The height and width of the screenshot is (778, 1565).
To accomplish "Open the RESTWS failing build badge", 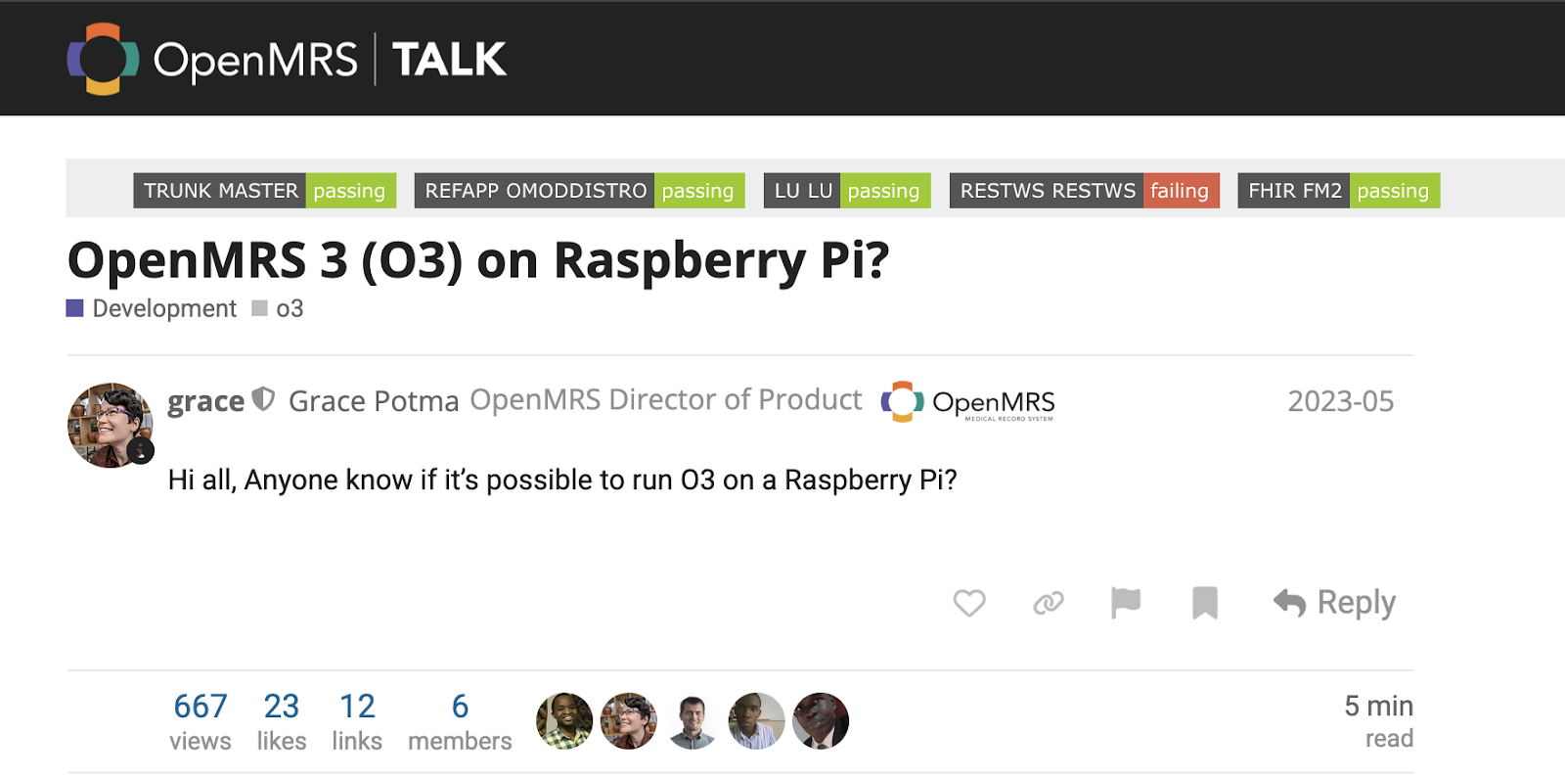I will (x=1084, y=191).
